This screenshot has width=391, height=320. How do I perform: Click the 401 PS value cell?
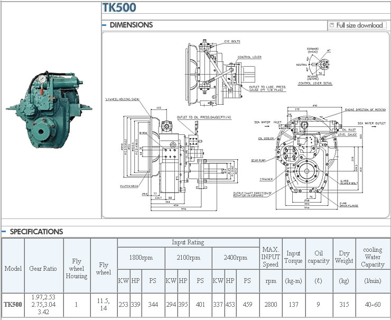[x=200, y=305]
